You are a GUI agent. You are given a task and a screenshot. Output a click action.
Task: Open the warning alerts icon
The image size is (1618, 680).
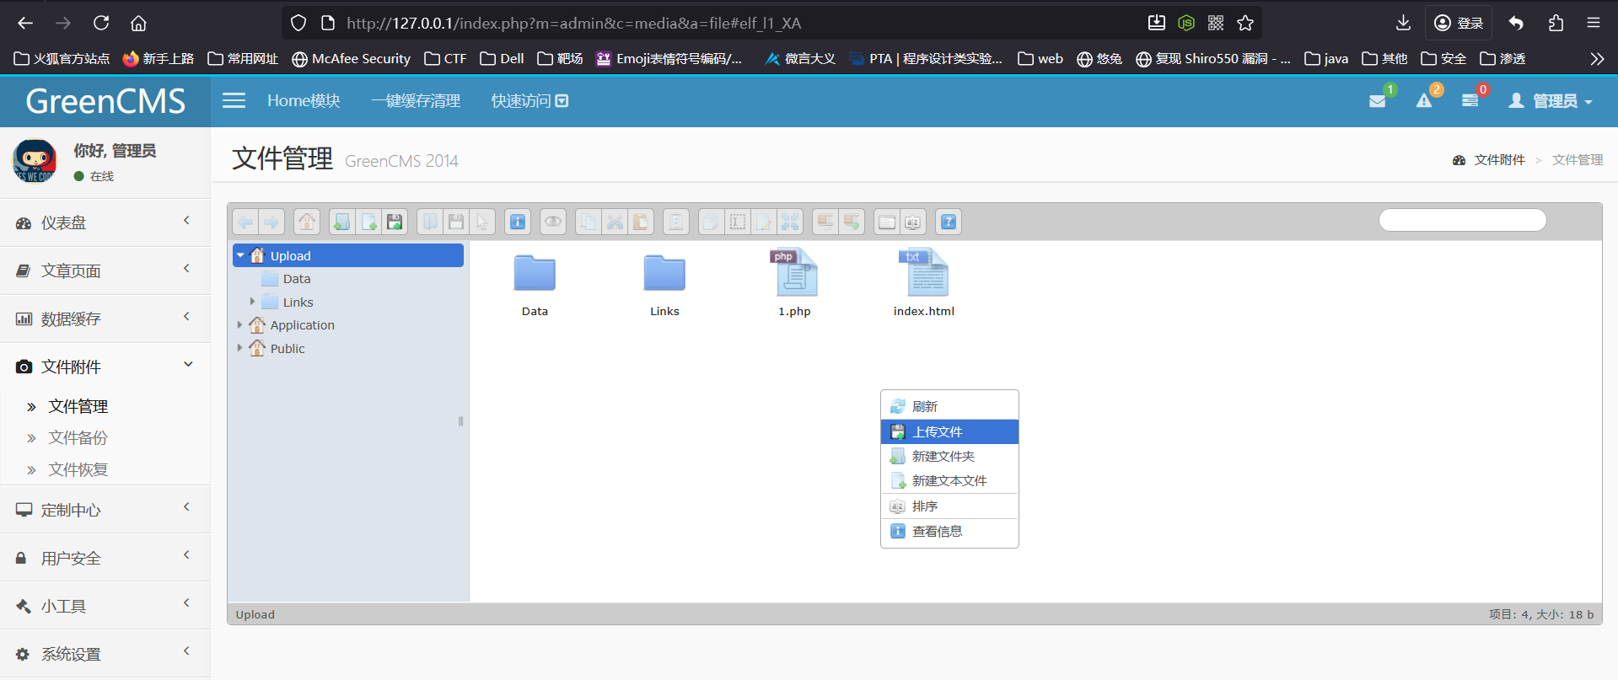(1424, 101)
